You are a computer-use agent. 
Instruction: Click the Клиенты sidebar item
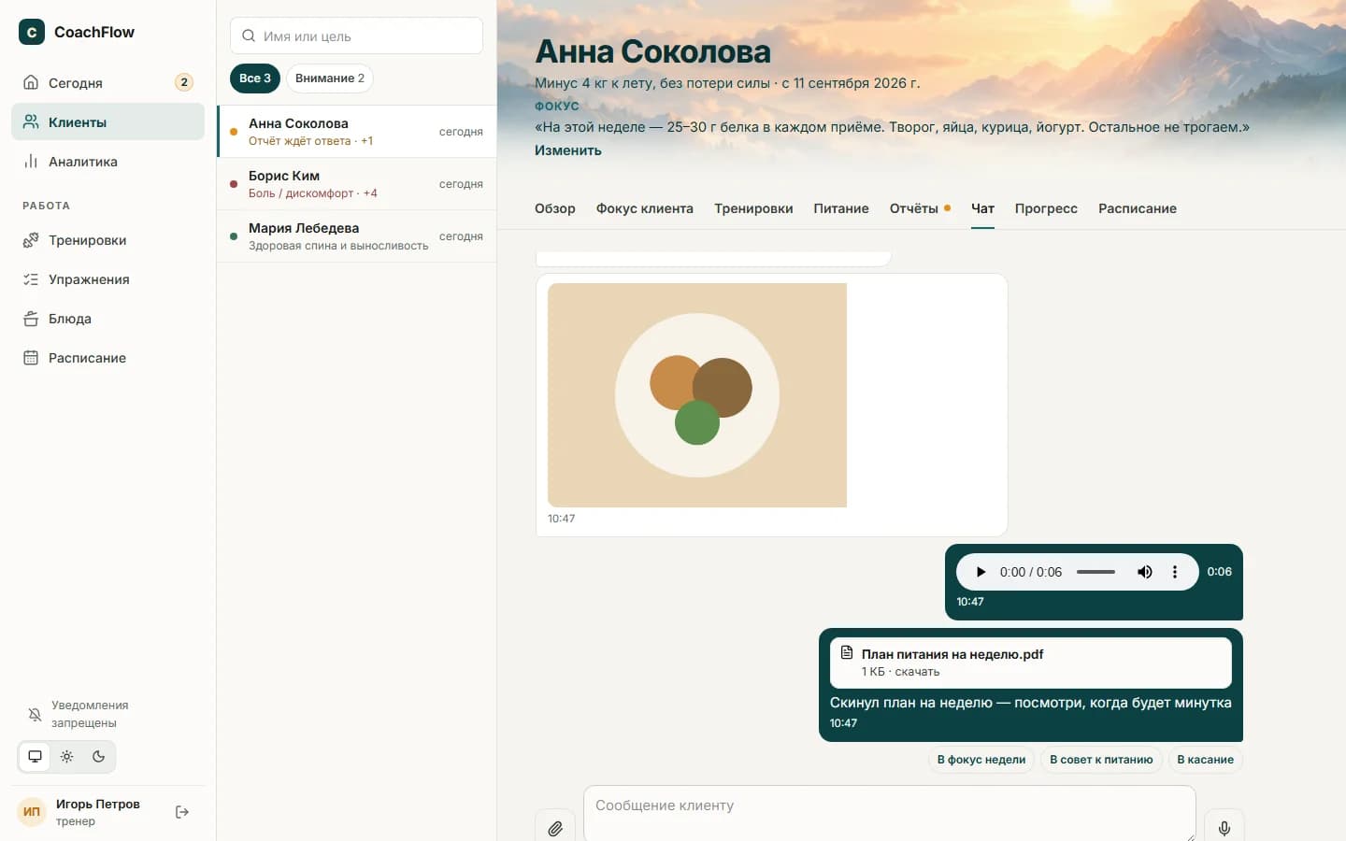click(107, 122)
